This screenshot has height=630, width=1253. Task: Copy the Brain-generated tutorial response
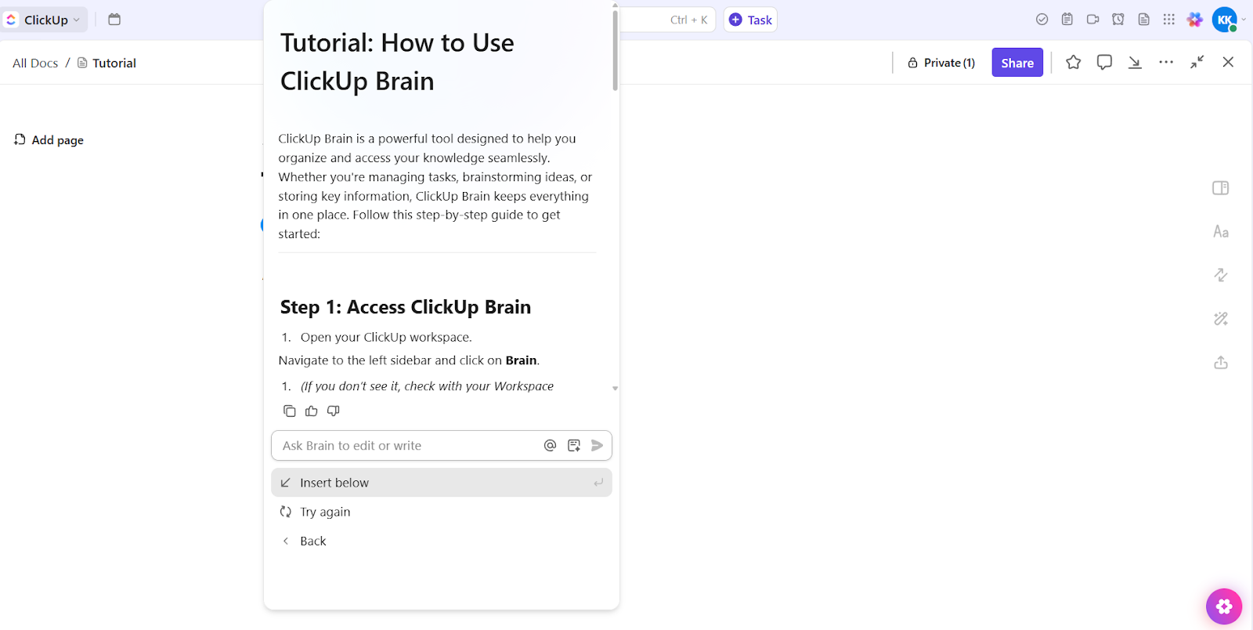tap(289, 411)
